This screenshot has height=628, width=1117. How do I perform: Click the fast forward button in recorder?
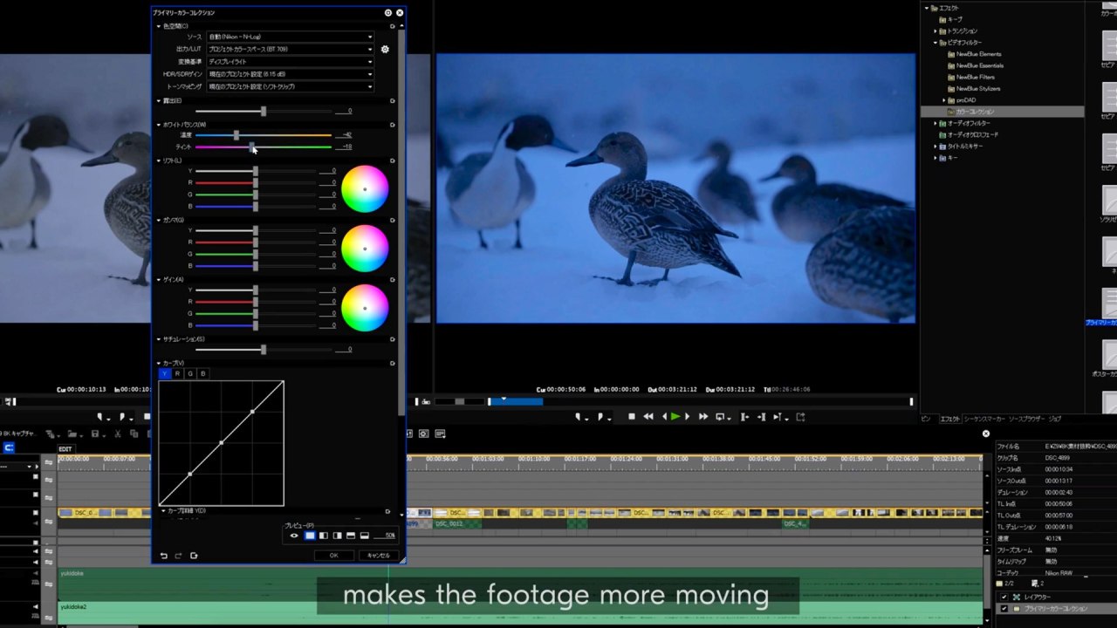[x=703, y=417]
